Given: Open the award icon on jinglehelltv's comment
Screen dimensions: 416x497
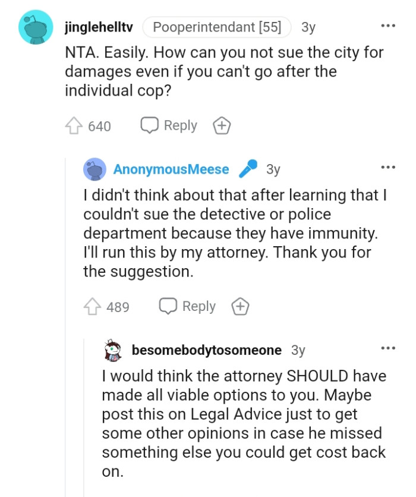Looking at the screenshot, I should point(221,125).
